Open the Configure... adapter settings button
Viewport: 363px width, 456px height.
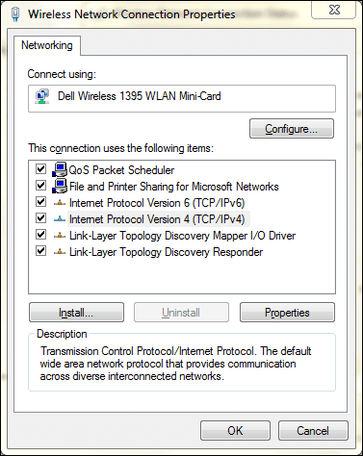pos(292,129)
